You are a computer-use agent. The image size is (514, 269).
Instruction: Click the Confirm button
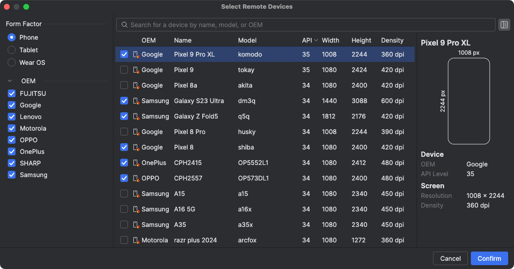[489, 258]
